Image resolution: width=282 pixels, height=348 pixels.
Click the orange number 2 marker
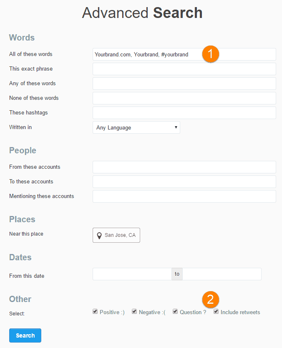[x=211, y=299]
